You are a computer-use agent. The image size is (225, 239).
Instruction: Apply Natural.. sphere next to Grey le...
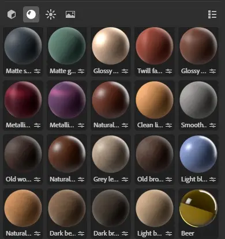(67, 154)
